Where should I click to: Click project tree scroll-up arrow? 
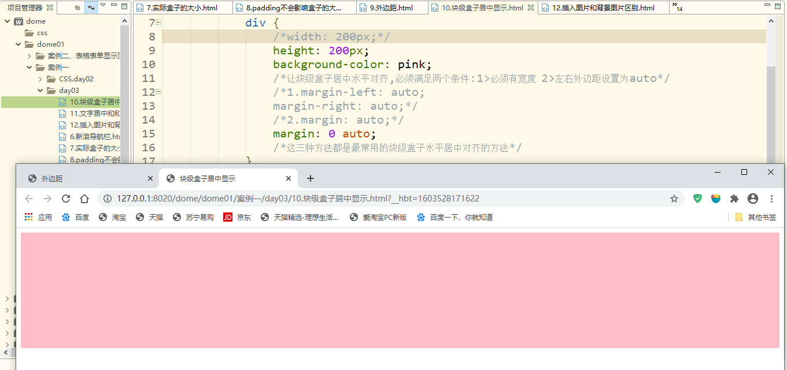[x=124, y=21]
